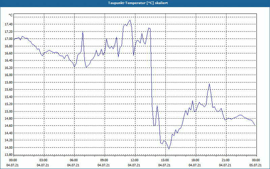Image resolution: width=270 pixels, height=169 pixels.
Task: Select the 17,40 y-axis value
Action: (x=9, y=24)
